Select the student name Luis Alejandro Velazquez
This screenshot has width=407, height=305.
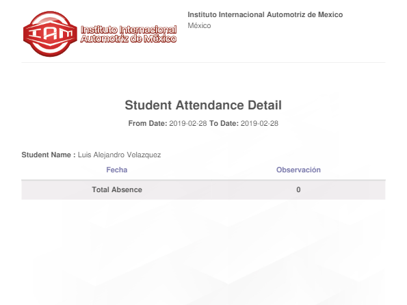pos(120,155)
